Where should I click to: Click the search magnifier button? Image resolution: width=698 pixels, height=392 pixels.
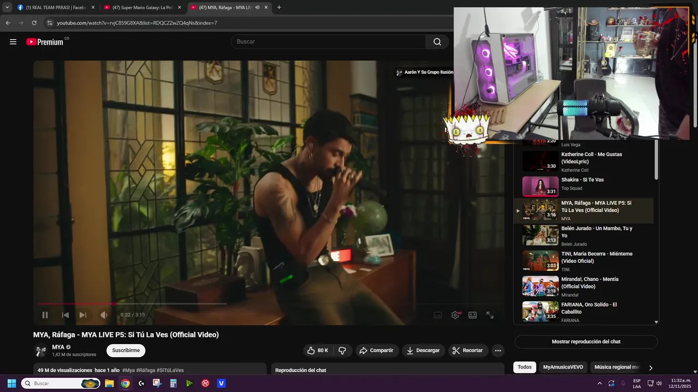tap(437, 42)
